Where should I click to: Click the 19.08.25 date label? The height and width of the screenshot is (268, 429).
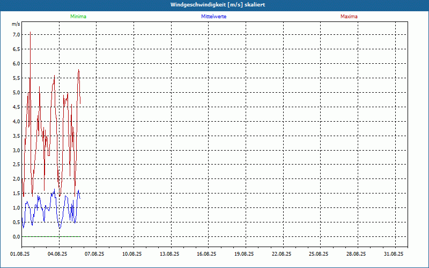[x=244, y=254]
